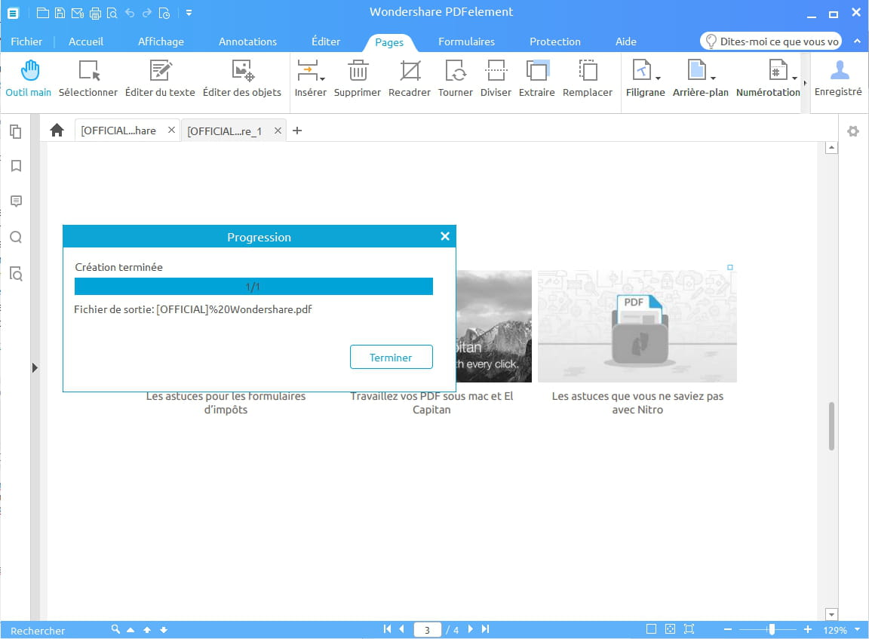Open the advanced search icon in the sidebar
Viewport: 869px width, 639px height.
pyautogui.click(x=16, y=274)
